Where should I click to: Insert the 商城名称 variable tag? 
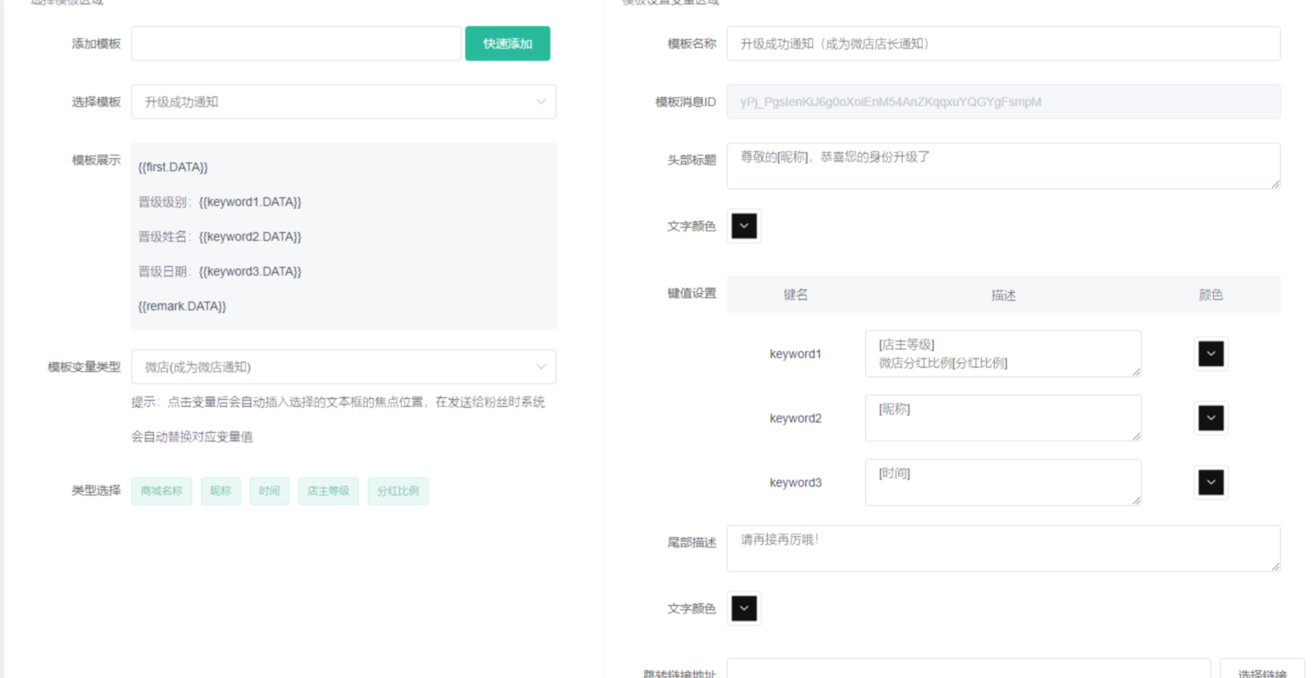tap(162, 491)
